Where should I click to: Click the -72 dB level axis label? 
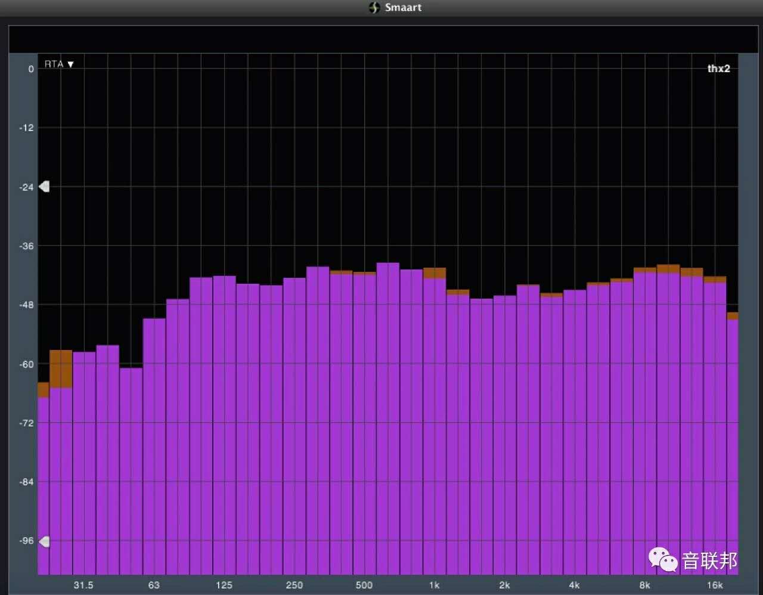pyautogui.click(x=27, y=423)
